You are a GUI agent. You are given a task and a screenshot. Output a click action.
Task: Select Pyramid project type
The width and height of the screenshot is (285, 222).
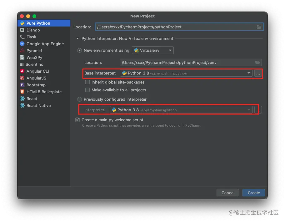click(44, 51)
